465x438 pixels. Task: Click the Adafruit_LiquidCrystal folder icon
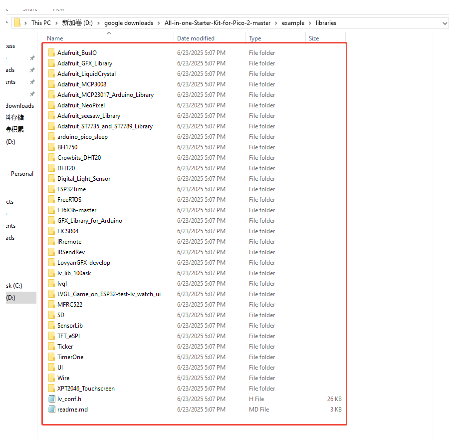[51, 73]
